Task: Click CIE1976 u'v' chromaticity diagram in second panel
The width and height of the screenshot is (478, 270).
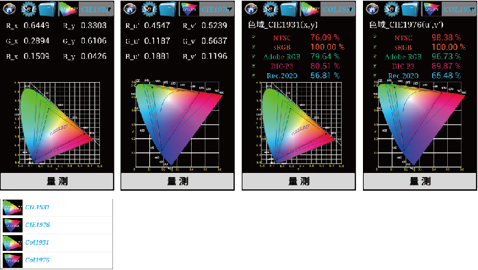Action: click(x=177, y=125)
